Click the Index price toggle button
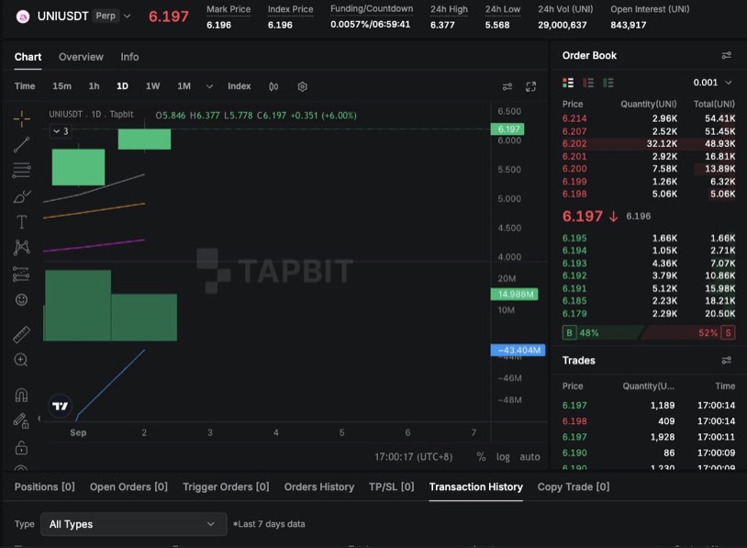This screenshot has height=548, width=747. (x=240, y=86)
